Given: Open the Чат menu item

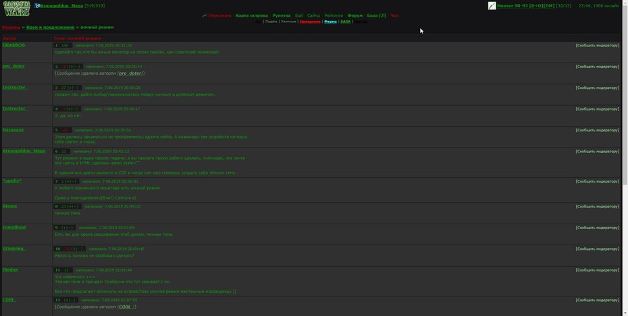Looking at the screenshot, I should 394,15.
